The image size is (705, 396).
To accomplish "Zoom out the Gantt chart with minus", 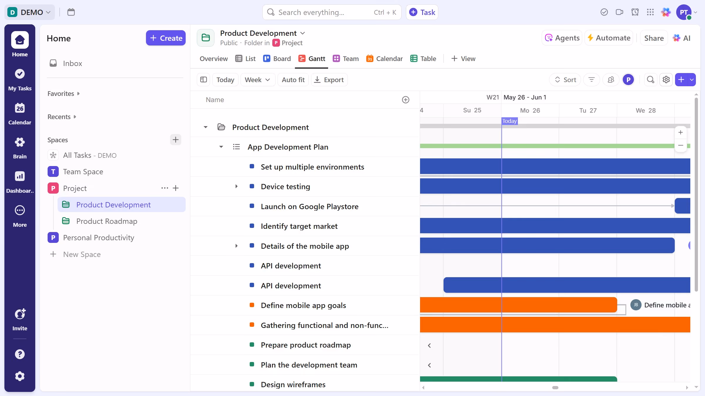I will click(681, 145).
